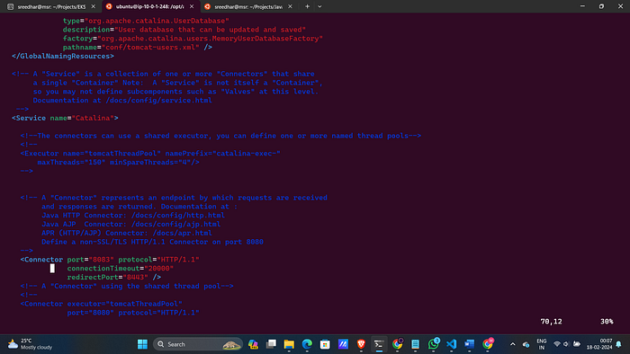
Task: Click the description="User database..." line
Action: pyautogui.click(x=184, y=30)
